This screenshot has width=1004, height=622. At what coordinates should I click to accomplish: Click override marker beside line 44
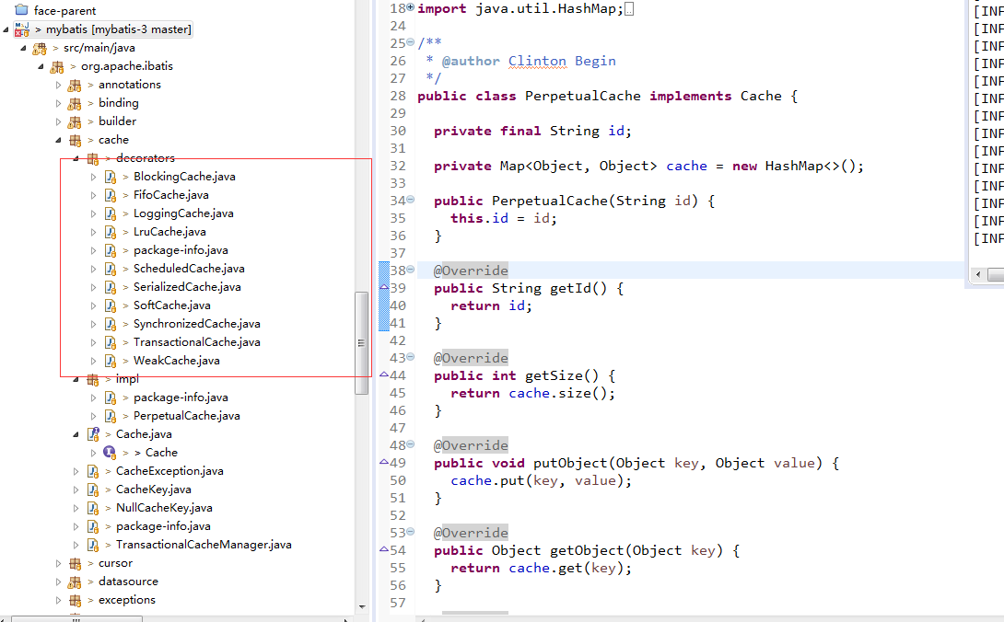pos(384,374)
